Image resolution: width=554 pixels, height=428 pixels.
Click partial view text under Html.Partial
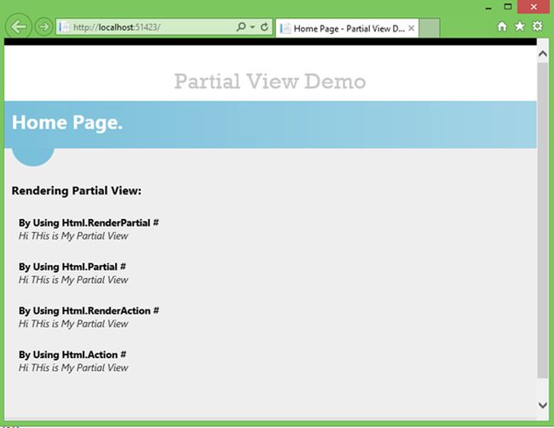tap(73, 280)
